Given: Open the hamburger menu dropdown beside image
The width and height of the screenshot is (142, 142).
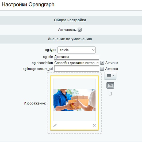Looking at the screenshot, I should point(110,76).
